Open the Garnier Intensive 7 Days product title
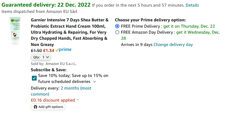The width and height of the screenshot is (227, 113). click(70, 32)
